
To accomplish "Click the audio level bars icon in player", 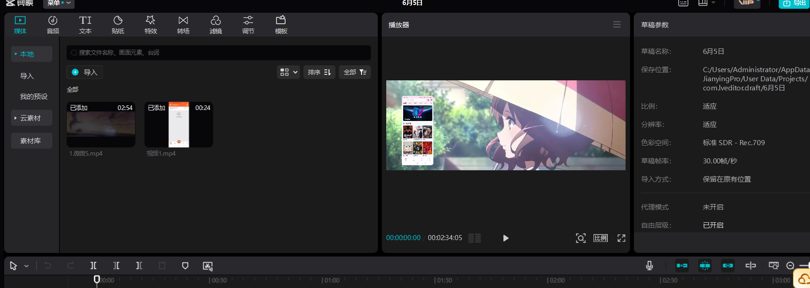I will pos(475,238).
